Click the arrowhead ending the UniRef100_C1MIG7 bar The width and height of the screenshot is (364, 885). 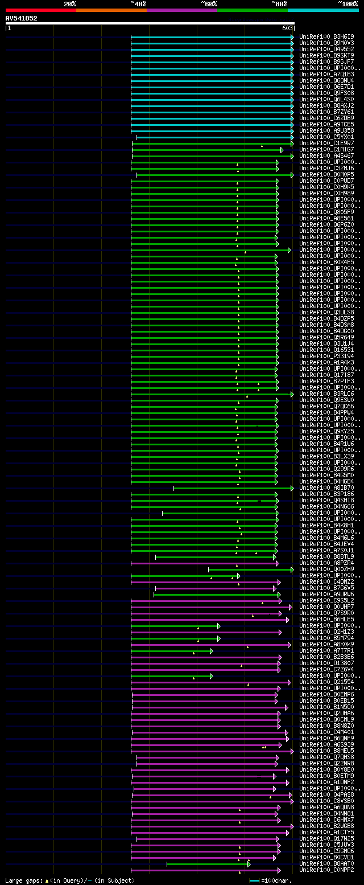click(x=282, y=150)
